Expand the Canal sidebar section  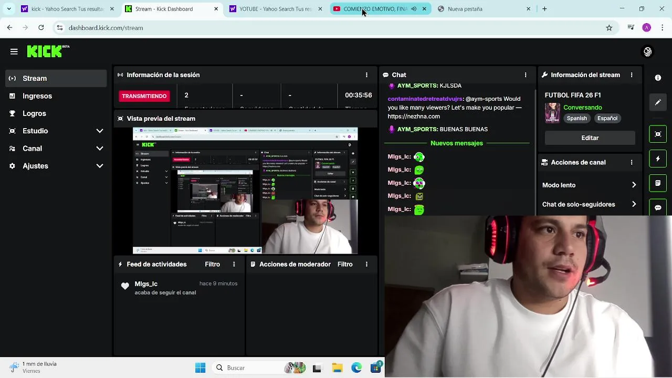[x=56, y=149]
